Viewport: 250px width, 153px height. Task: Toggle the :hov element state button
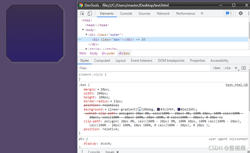[x=217, y=68]
